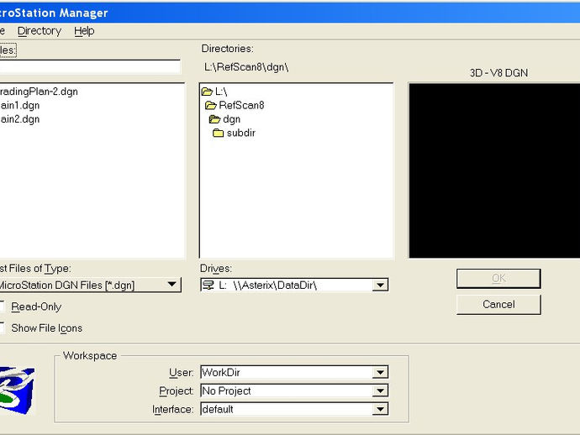Image resolution: width=580 pixels, height=435 pixels.
Task: Open the Drives dropdown arrow
Action: click(x=380, y=285)
